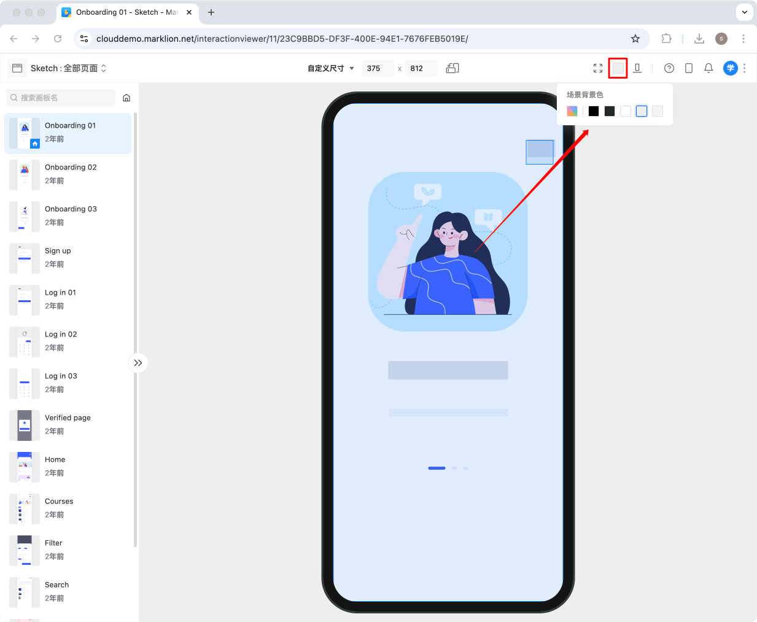The height and width of the screenshot is (622, 757).
Task: Select the black scene background color swatch
Action: 593,111
